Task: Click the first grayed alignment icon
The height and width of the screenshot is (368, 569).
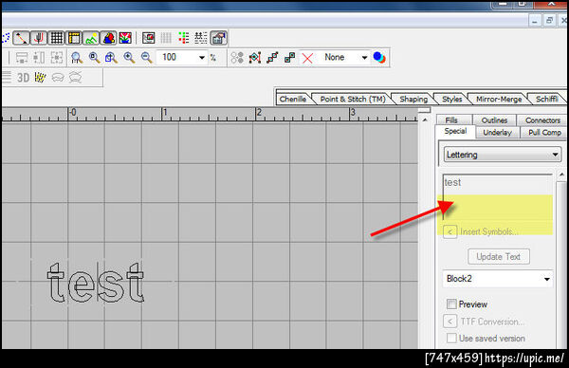Action: [22, 58]
